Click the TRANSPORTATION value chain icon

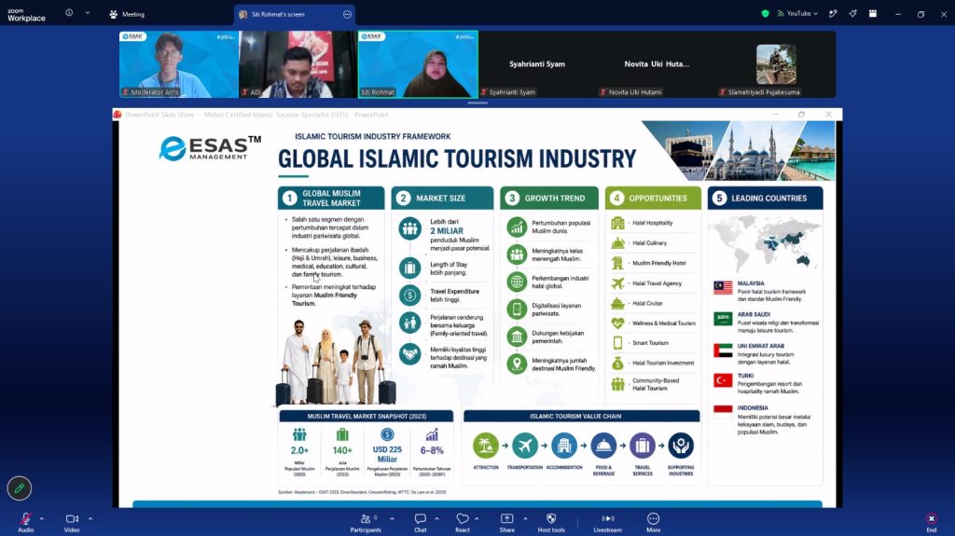(524, 446)
